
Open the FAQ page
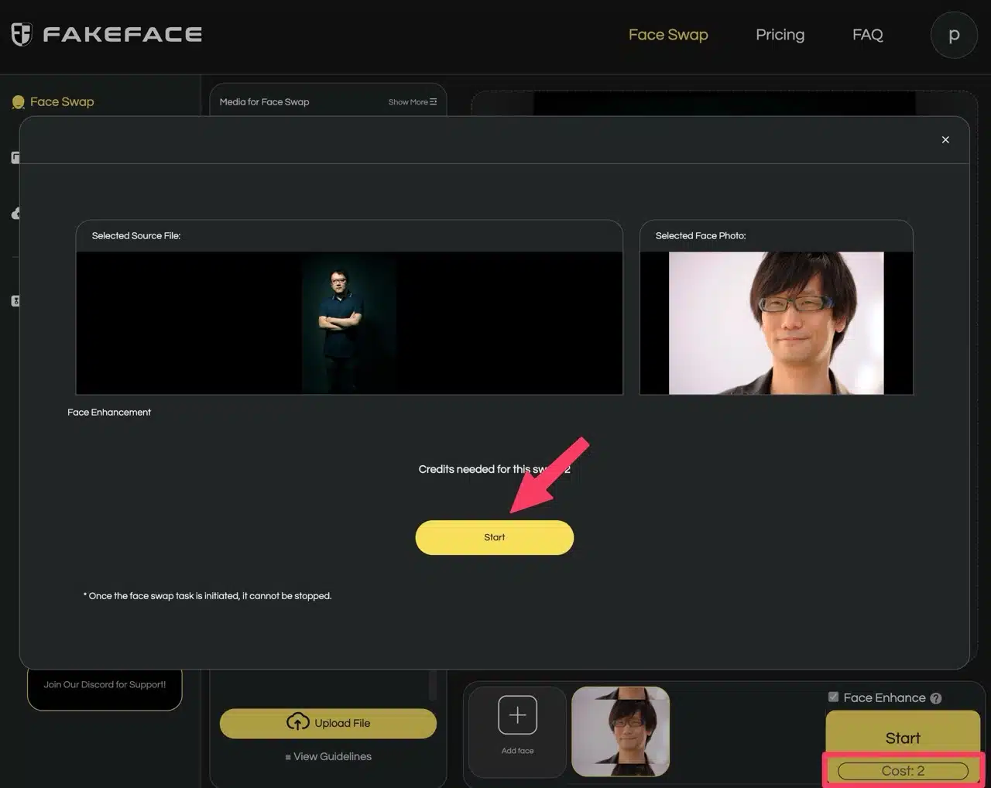pyautogui.click(x=867, y=35)
